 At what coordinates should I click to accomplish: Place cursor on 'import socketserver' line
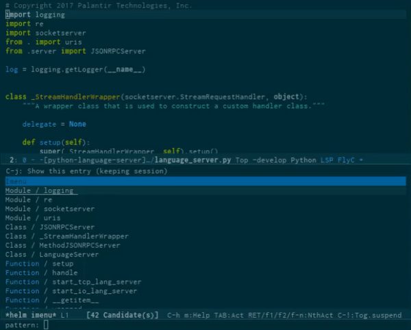(46, 33)
